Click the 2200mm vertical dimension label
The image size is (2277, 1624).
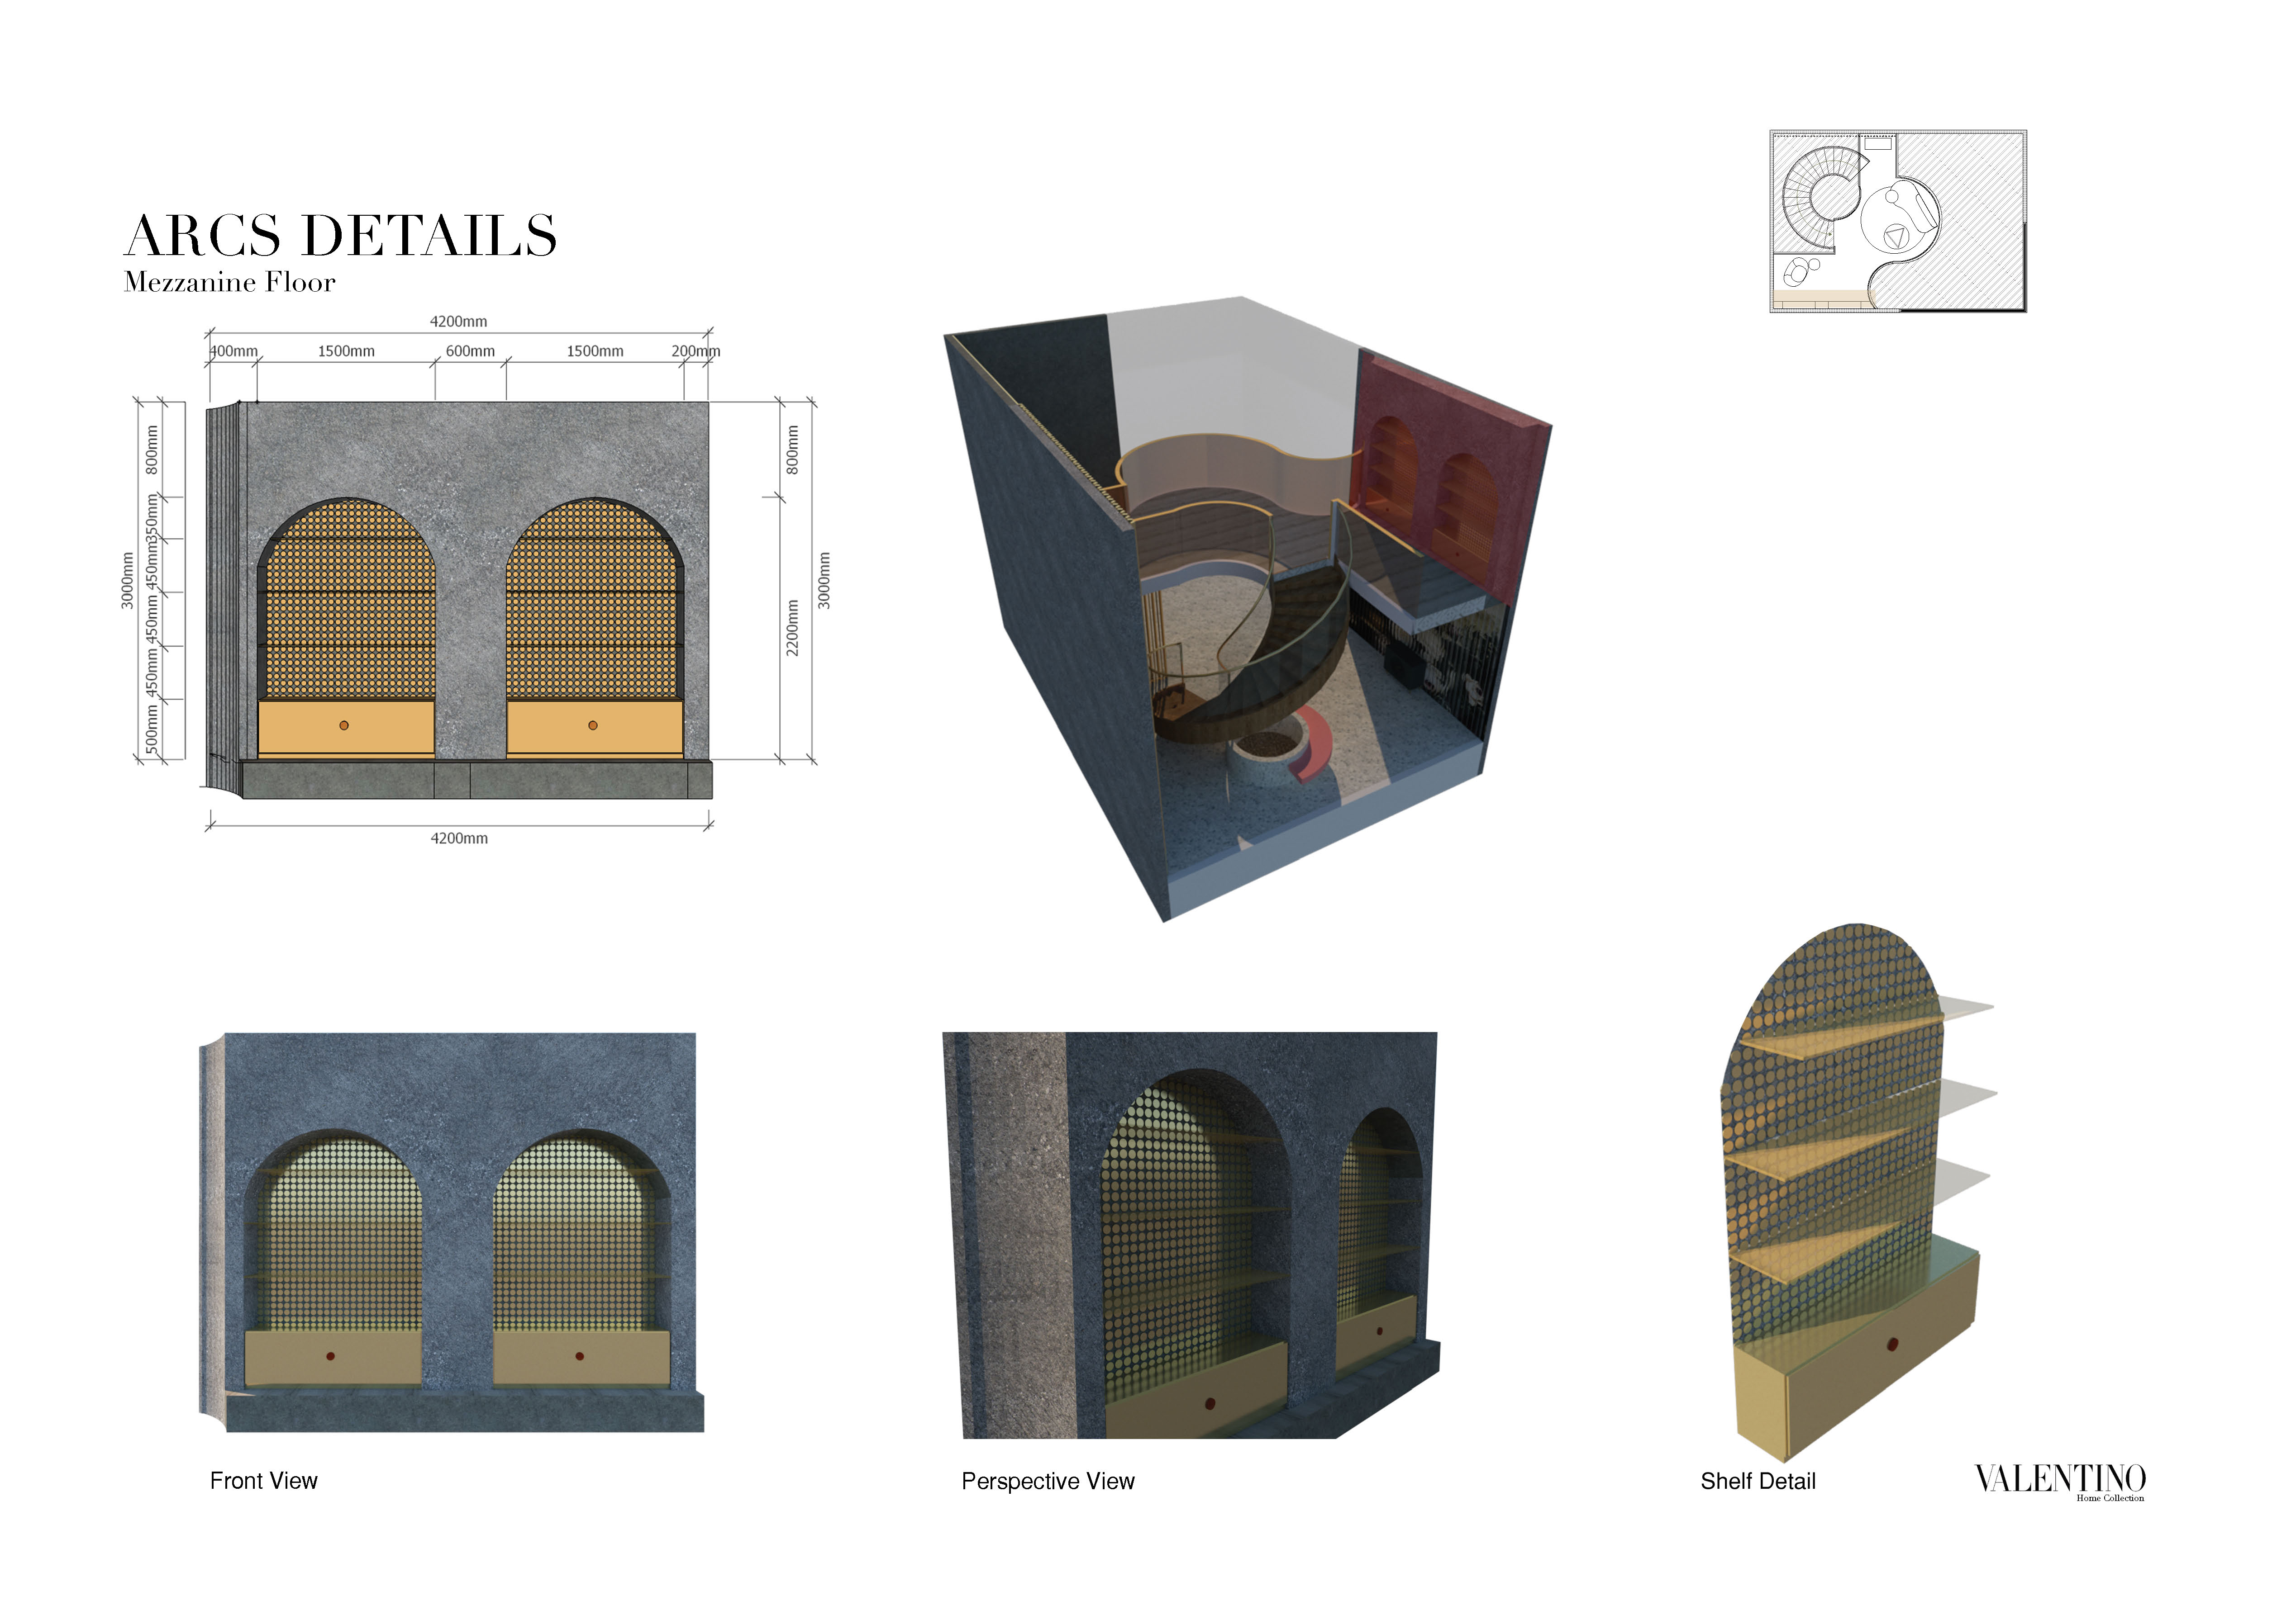pyautogui.click(x=793, y=628)
